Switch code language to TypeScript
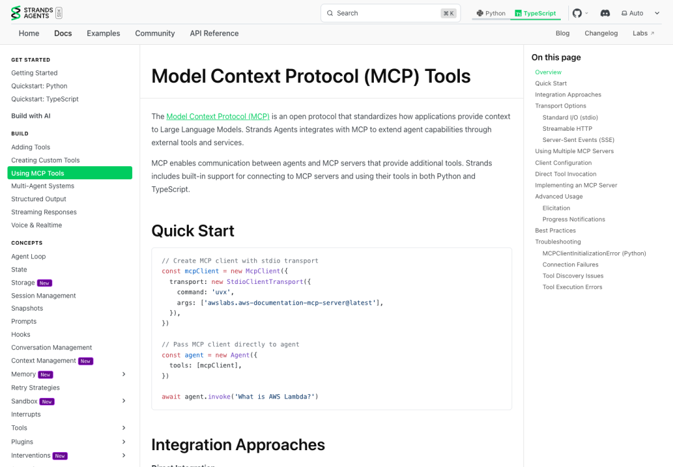 pyautogui.click(x=535, y=13)
